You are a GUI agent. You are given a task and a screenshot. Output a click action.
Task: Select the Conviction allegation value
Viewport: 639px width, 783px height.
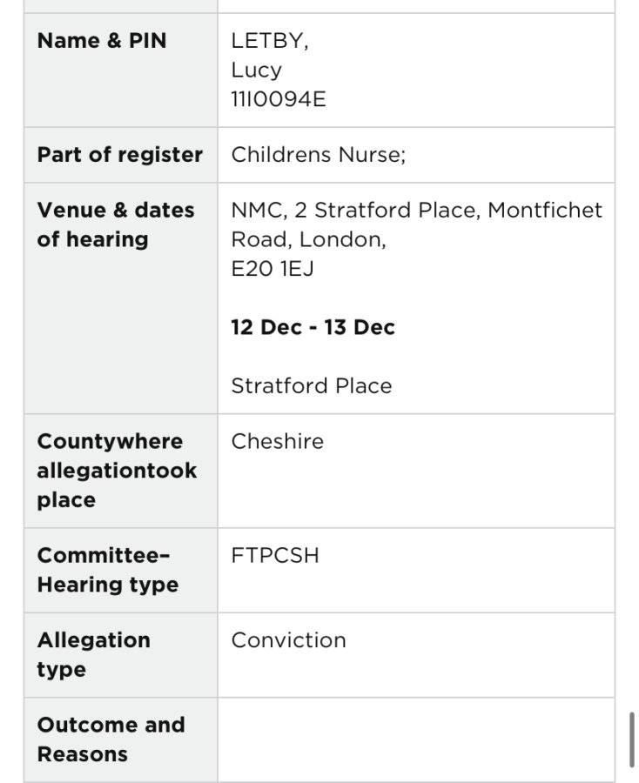[x=288, y=640]
